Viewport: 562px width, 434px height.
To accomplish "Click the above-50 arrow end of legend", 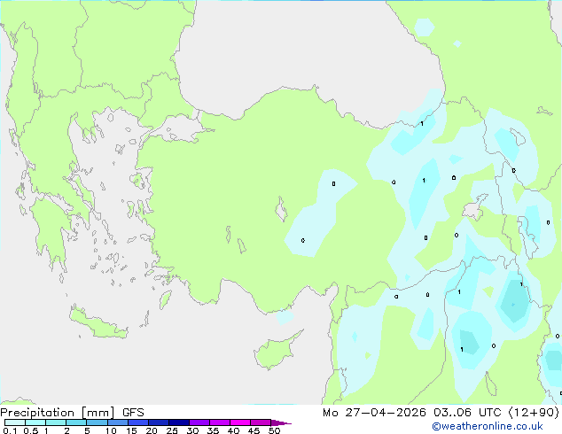I will coord(281,422).
